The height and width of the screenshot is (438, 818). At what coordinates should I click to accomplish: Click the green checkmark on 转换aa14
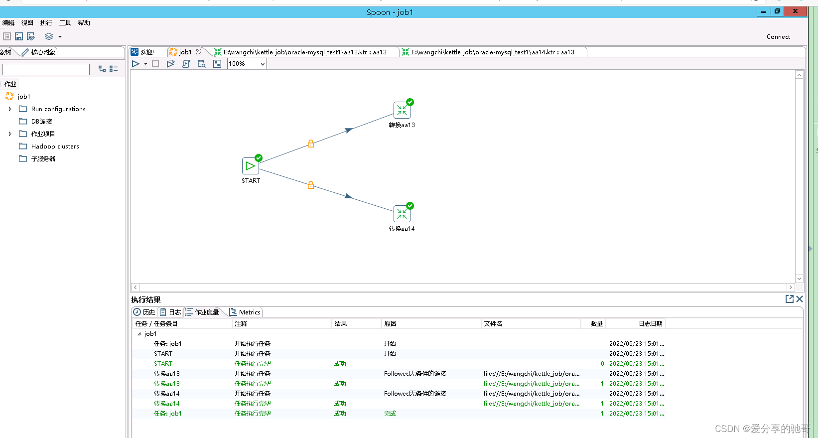point(410,206)
